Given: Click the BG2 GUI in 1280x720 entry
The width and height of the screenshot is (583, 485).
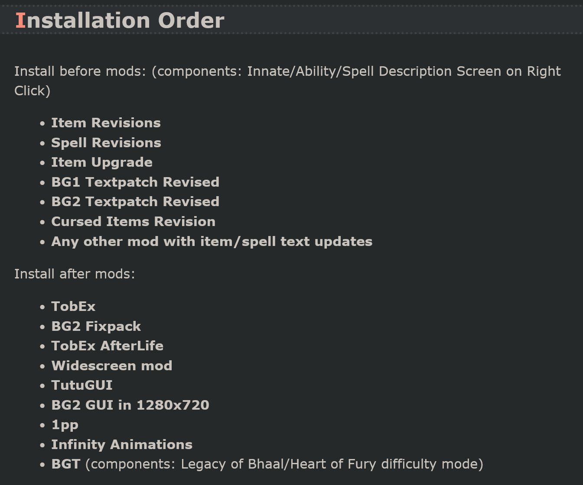Looking at the screenshot, I should pos(130,405).
